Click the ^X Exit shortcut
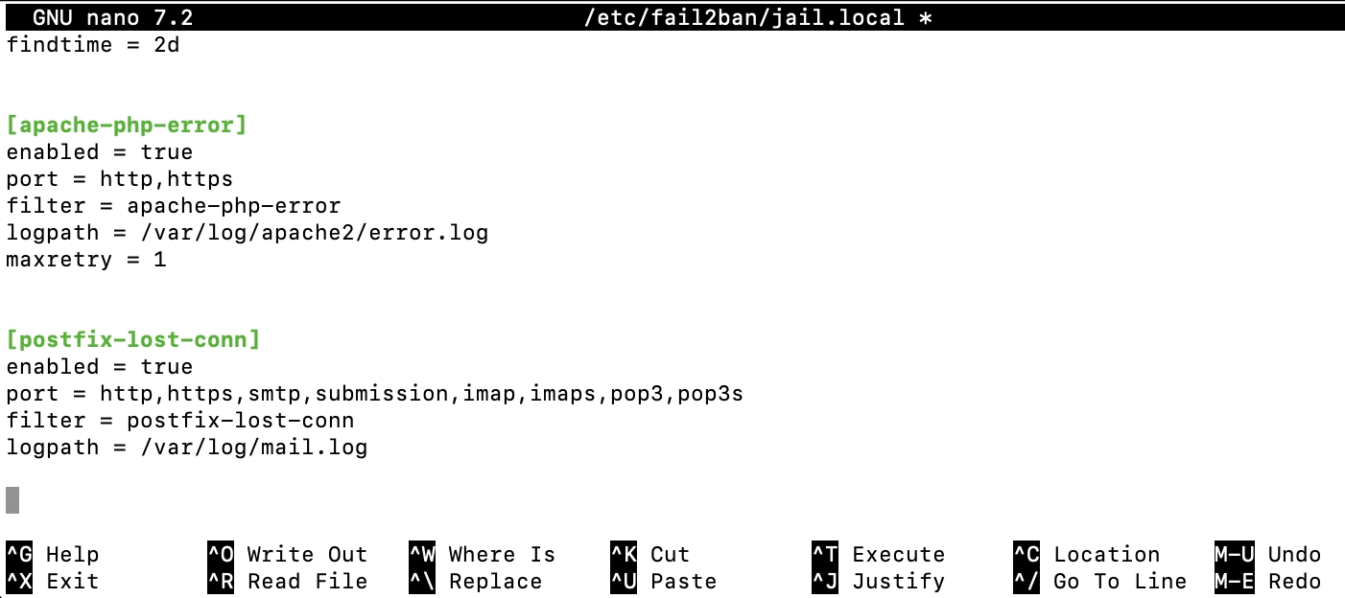1345x598 pixels. pos(53,582)
